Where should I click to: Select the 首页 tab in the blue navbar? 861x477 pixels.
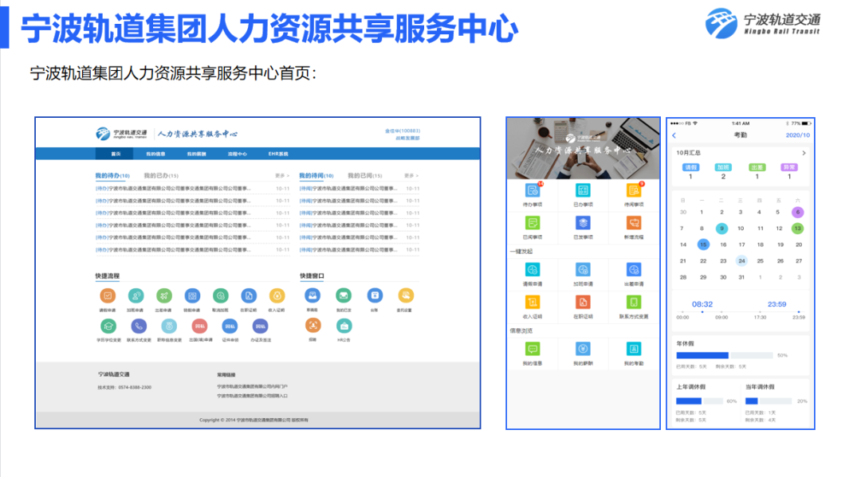pos(116,154)
